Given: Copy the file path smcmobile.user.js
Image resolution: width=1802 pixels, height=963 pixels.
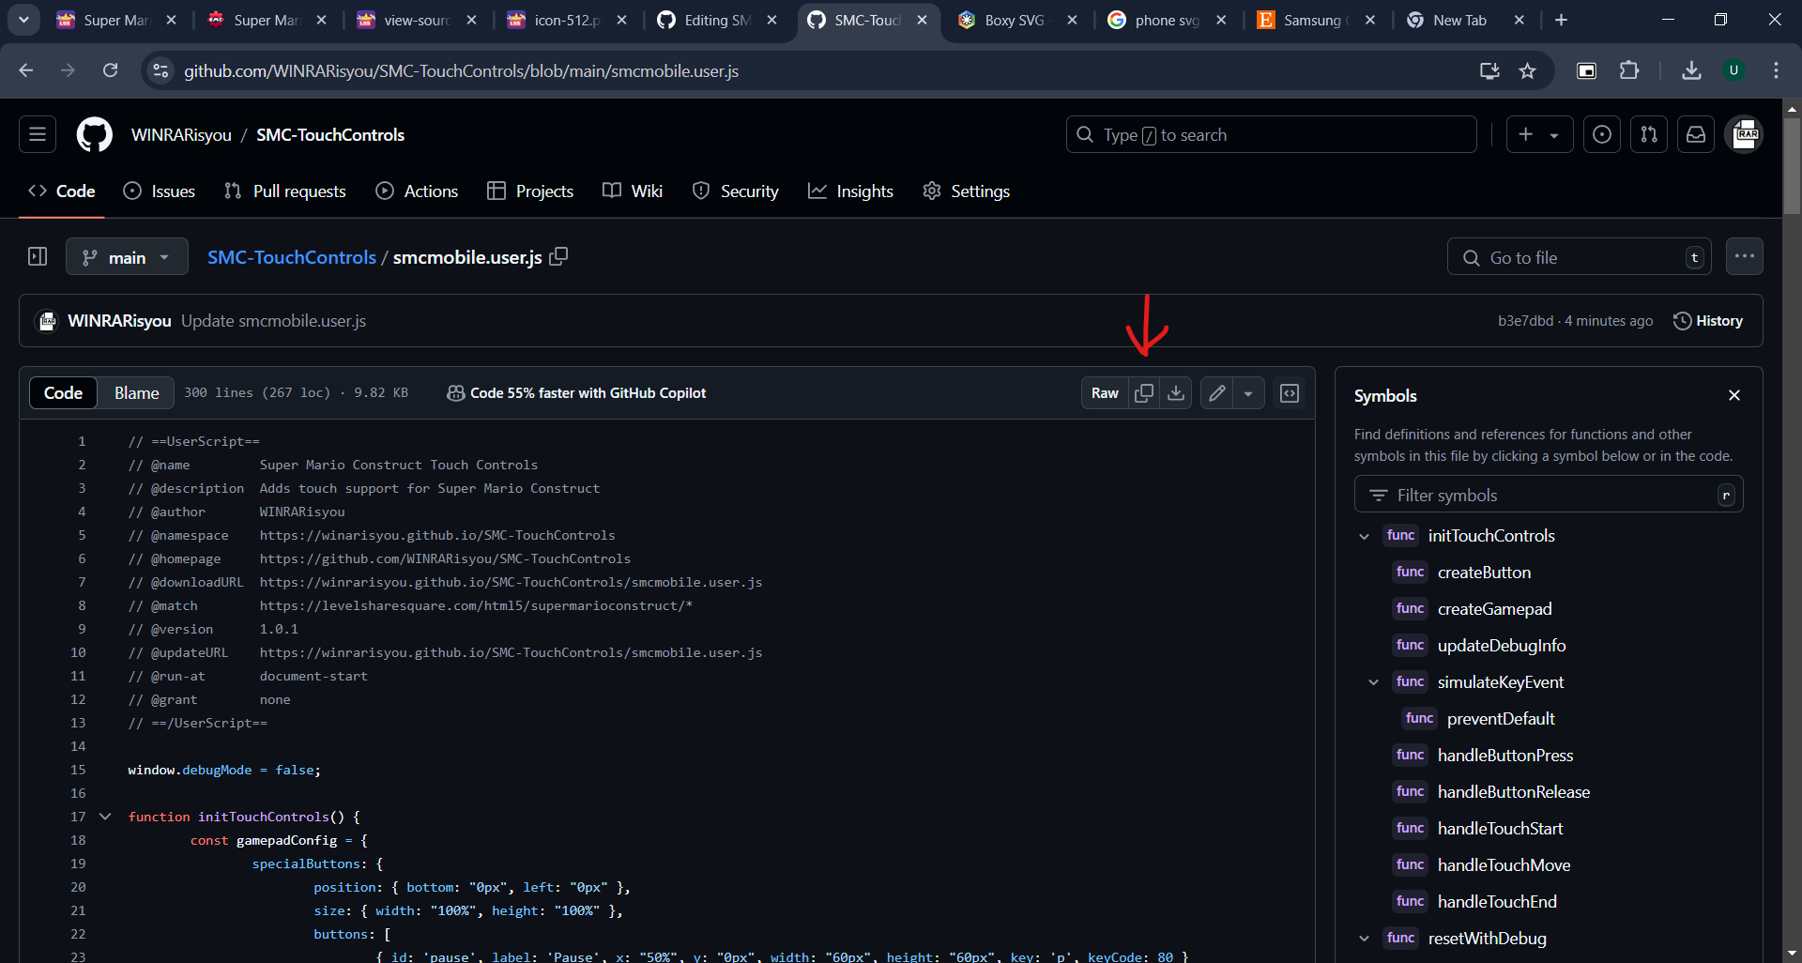Looking at the screenshot, I should point(558,256).
